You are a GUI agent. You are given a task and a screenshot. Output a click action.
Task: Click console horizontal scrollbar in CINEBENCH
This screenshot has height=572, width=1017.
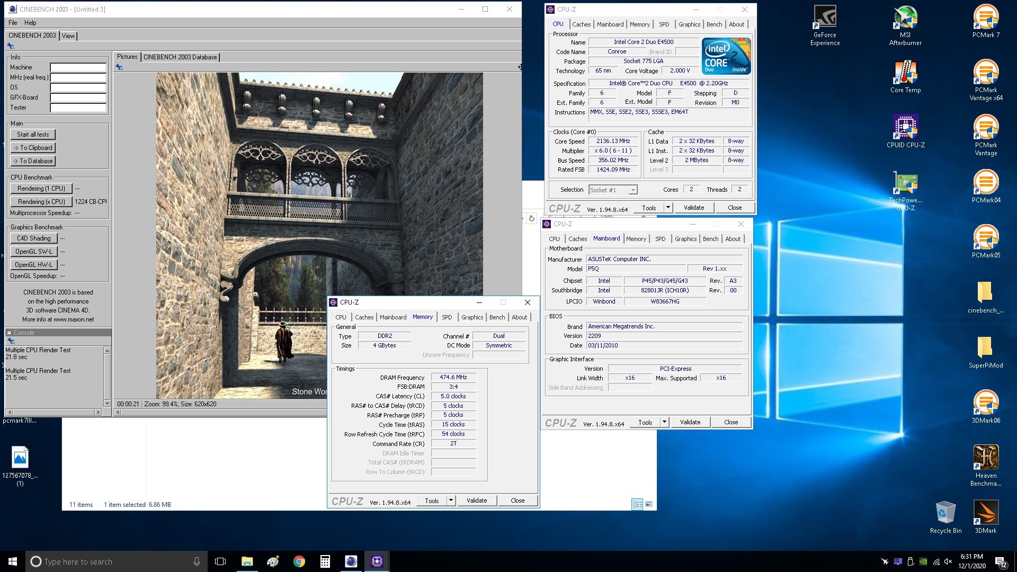coord(53,412)
